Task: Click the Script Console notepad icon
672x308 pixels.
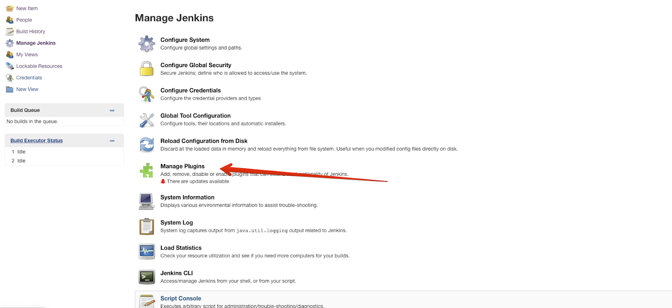Action: pos(147,301)
